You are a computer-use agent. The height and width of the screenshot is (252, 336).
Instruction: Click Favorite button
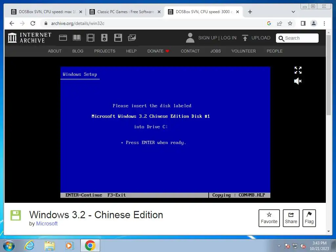269,218
